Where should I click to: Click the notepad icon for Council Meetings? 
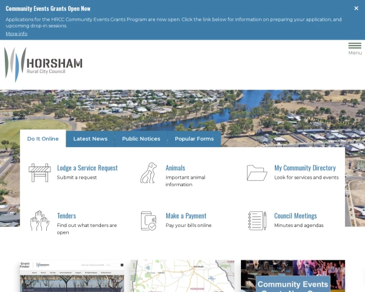tap(257, 221)
